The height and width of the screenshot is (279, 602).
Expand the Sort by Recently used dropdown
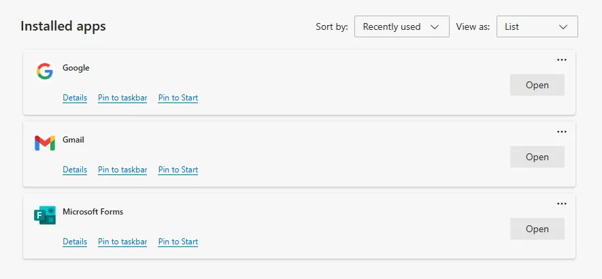click(x=401, y=26)
